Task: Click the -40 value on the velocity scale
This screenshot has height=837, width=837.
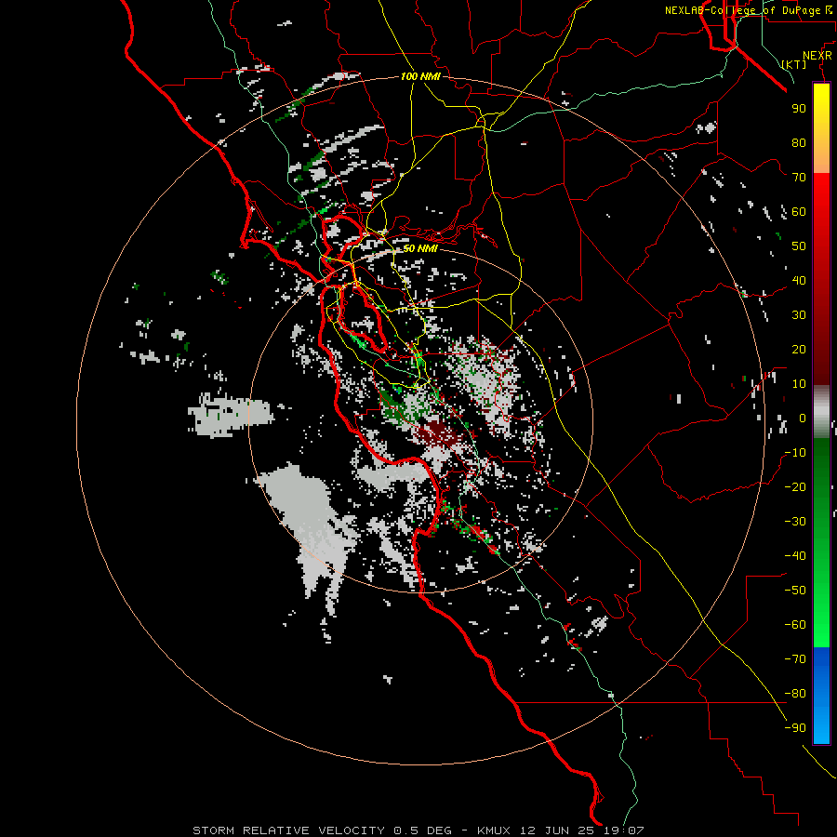Action: (x=795, y=556)
